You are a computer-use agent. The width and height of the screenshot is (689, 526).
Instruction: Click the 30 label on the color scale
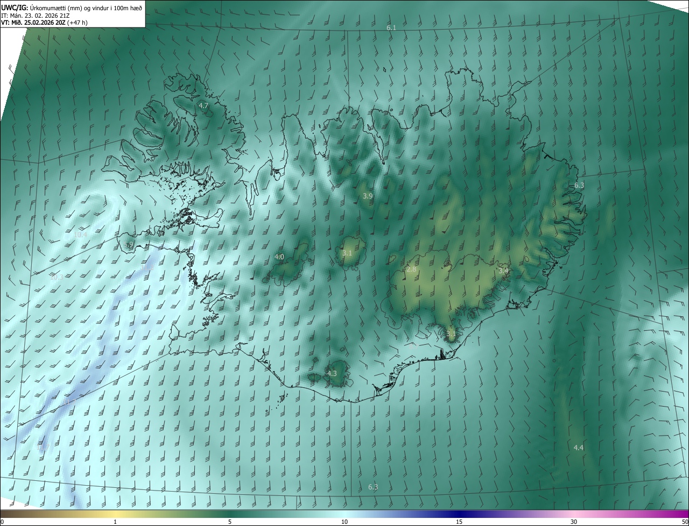pos(574,522)
